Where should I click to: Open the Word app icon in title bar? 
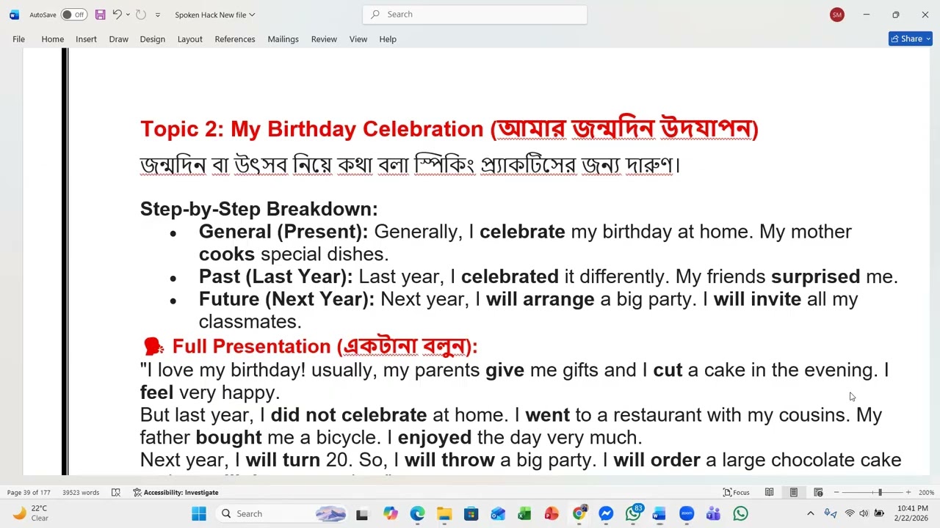tap(14, 15)
